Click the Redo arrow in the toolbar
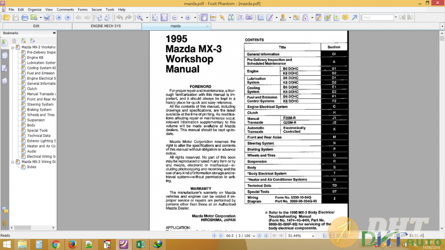 (128, 18)
